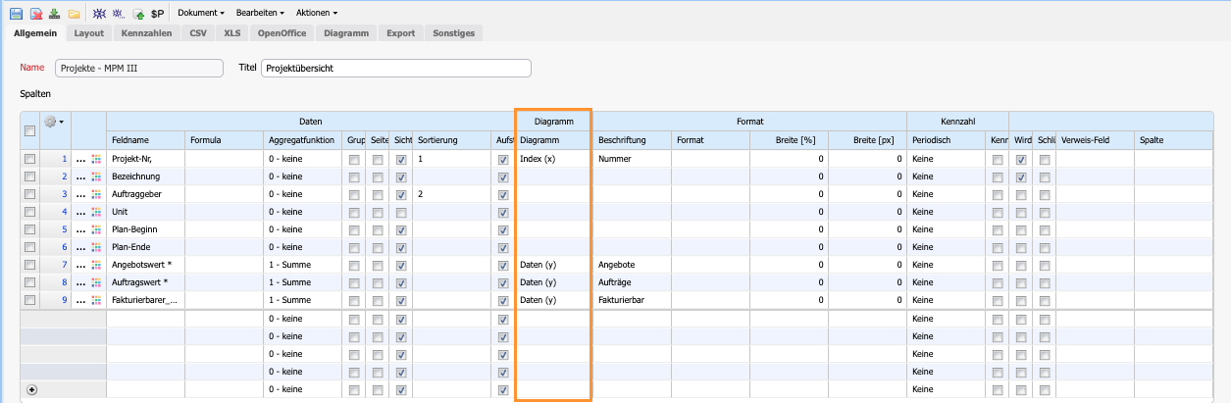Click the document with green arrow icon
Image resolution: width=1231 pixels, height=403 pixels.
(138, 14)
